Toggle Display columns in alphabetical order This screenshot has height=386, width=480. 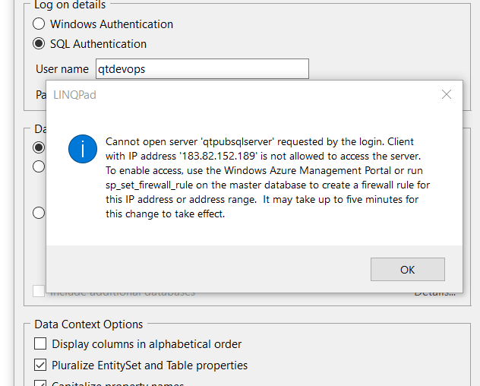click(x=40, y=343)
